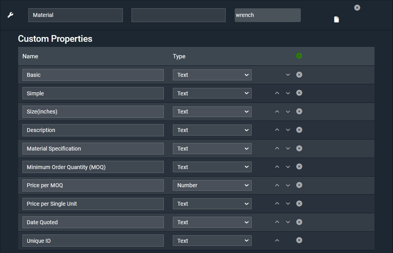Move the Unique ID property up
This screenshot has height=253, width=393.
277,240
